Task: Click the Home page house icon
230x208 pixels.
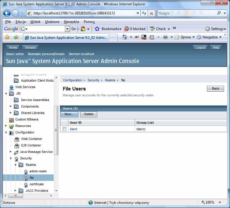Action: (x=125, y=37)
